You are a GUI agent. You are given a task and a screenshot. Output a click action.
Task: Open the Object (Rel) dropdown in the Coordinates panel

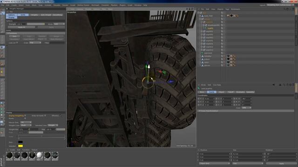(214, 163)
